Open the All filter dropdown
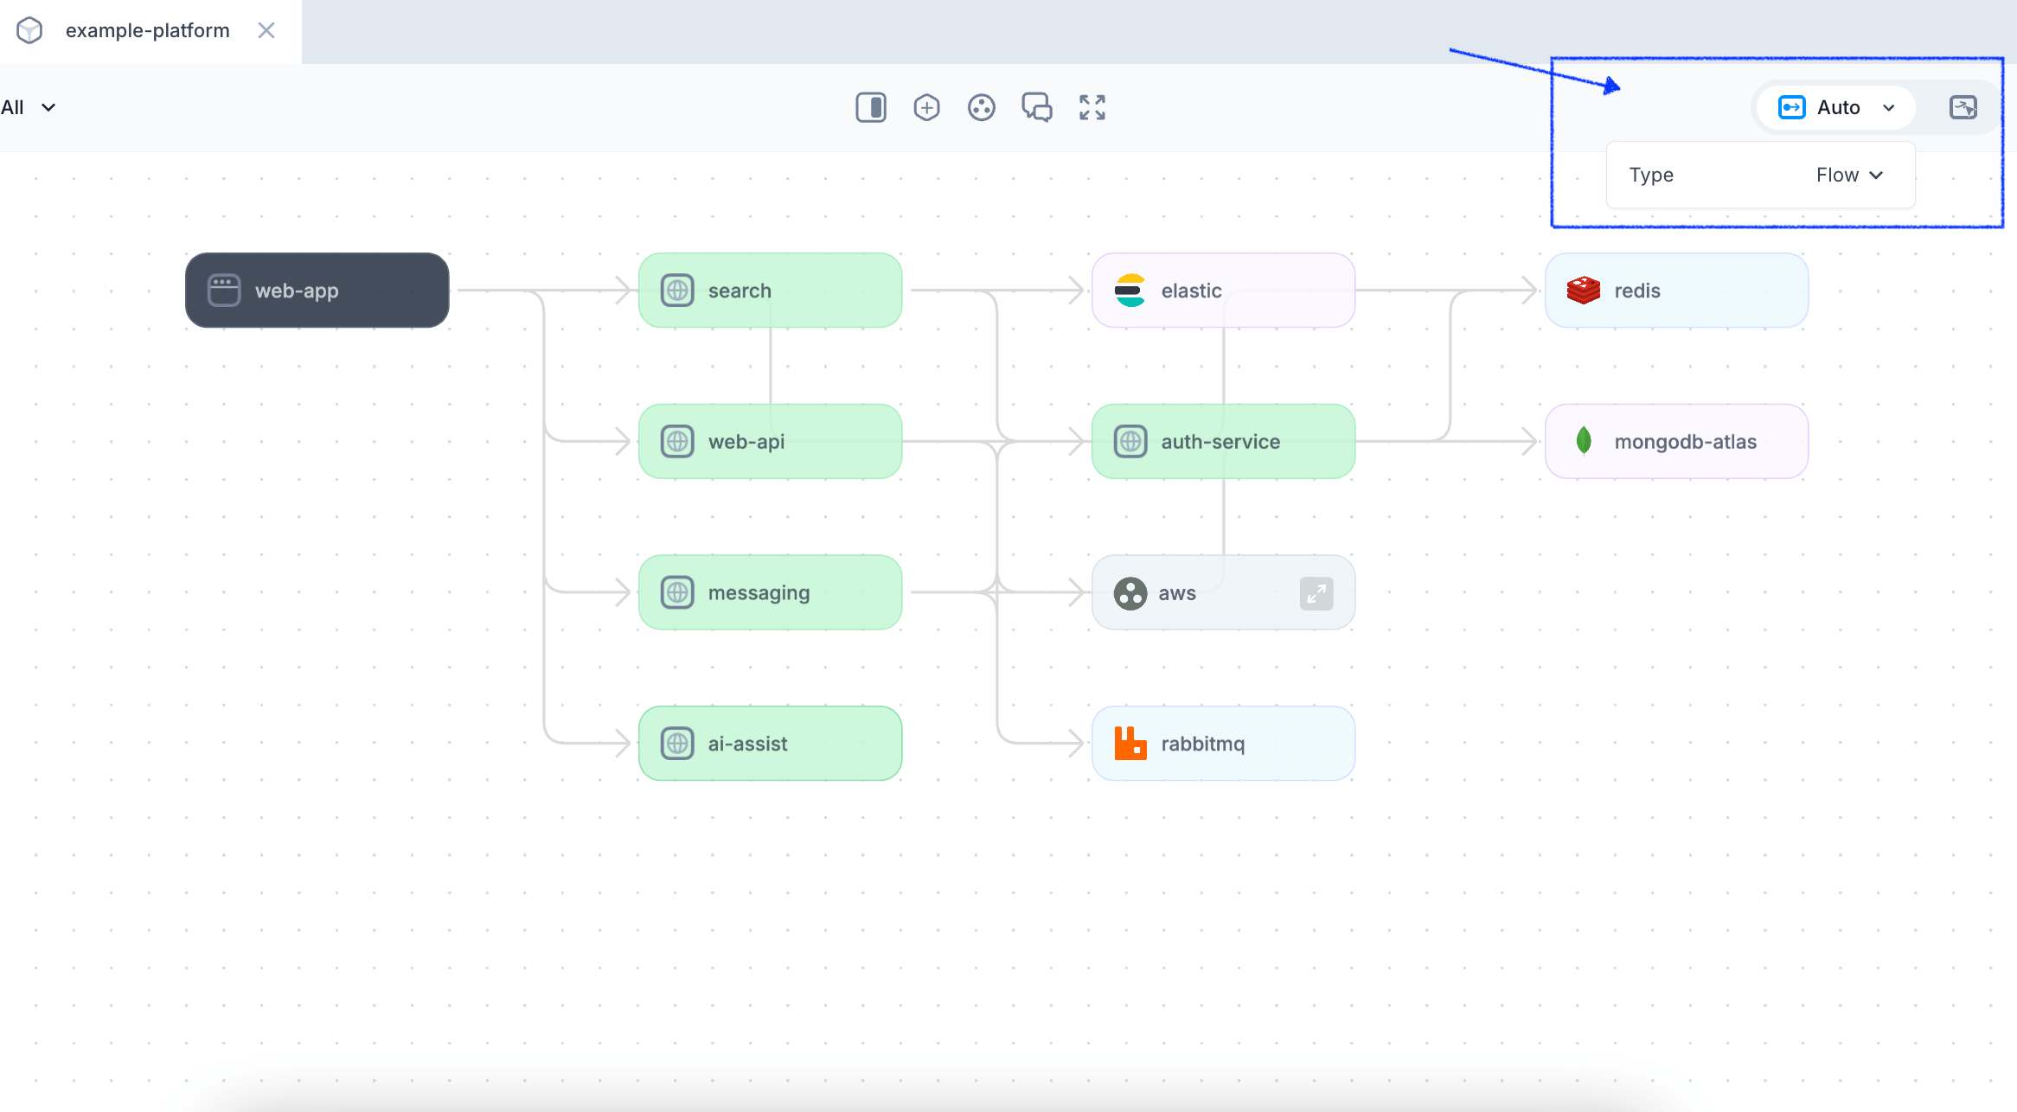The width and height of the screenshot is (2017, 1112). pyautogui.click(x=29, y=107)
